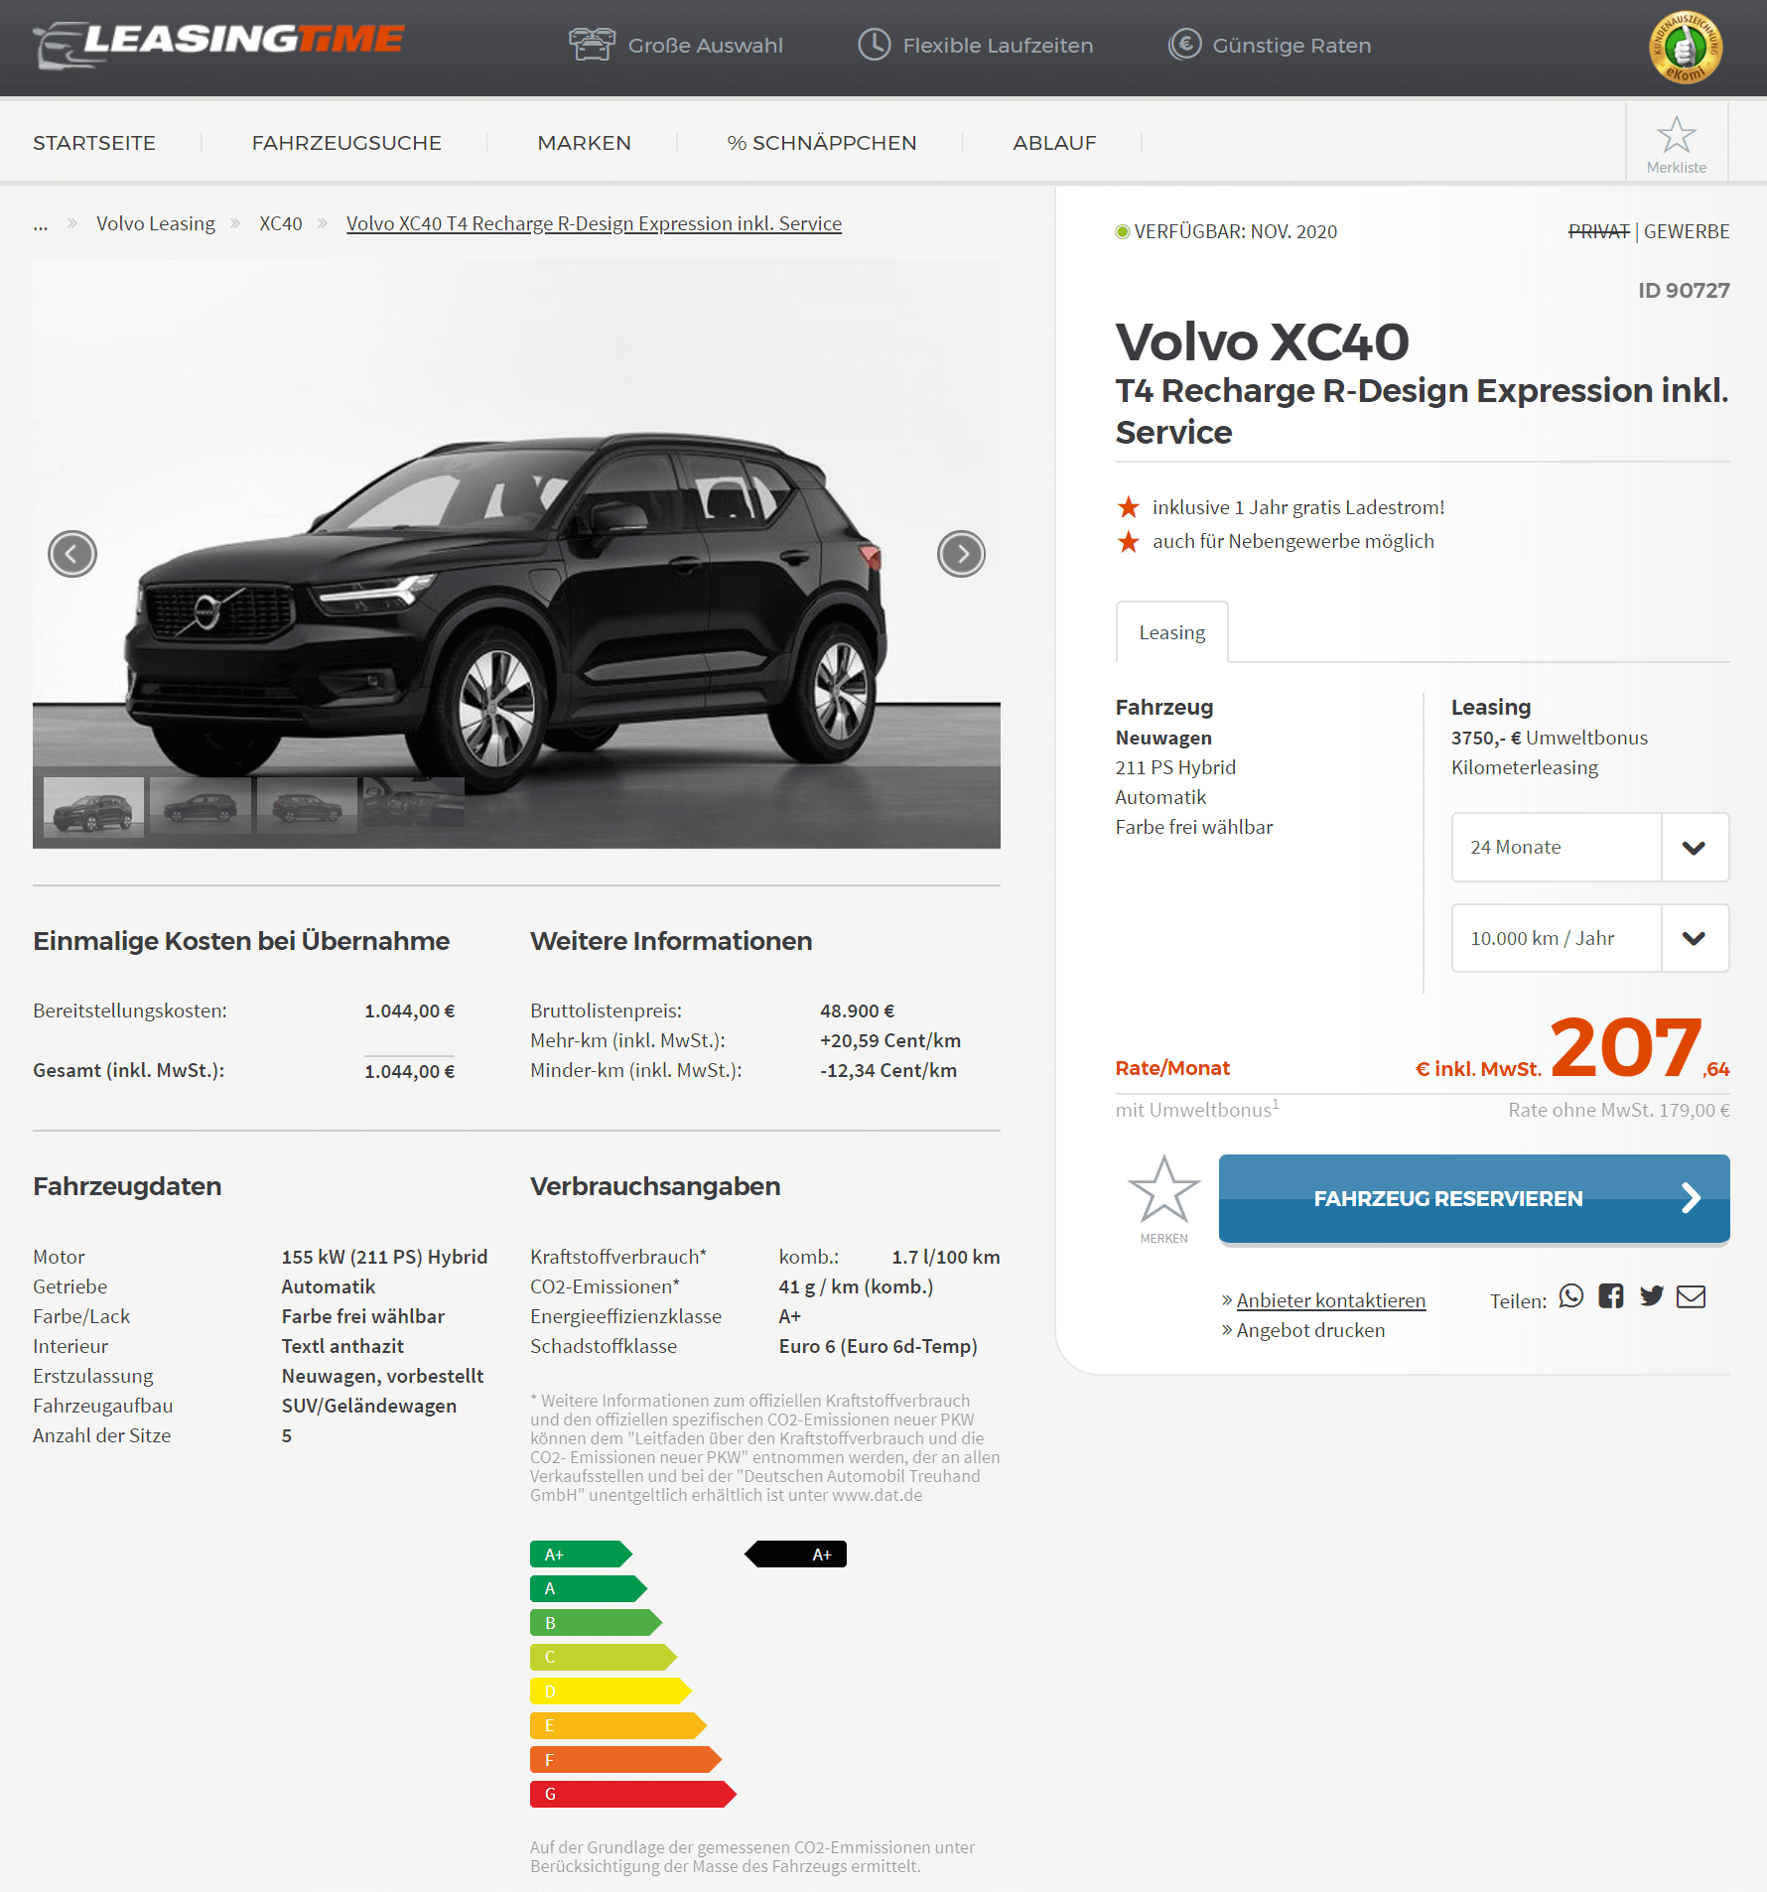The height and width of the screenshot is (1892, 1767).
Task: Open the 24 Monate duration dropdown
Action: (1589, 847)
